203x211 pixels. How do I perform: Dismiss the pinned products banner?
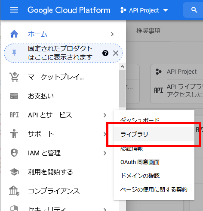point(116,53)
